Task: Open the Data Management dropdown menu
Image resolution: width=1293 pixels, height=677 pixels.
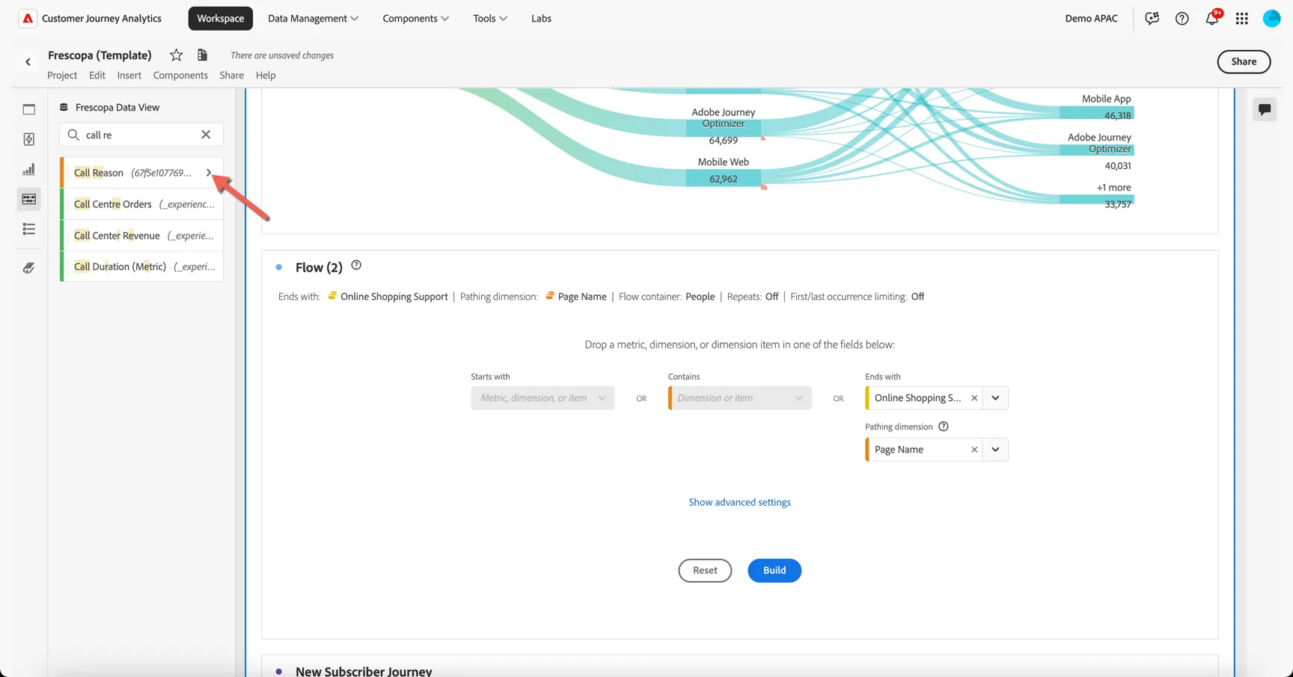Action: click(313, 19)
